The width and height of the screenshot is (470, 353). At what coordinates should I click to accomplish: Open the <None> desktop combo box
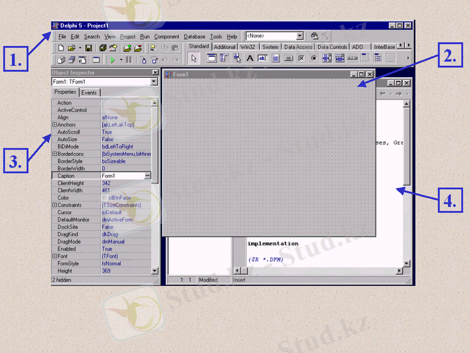pyautogui.click(x=300, y=36)
